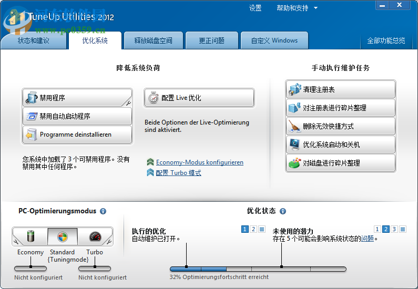
Task: Select page 3 of 未使用的潜力
Action: [x=394, y=229]
